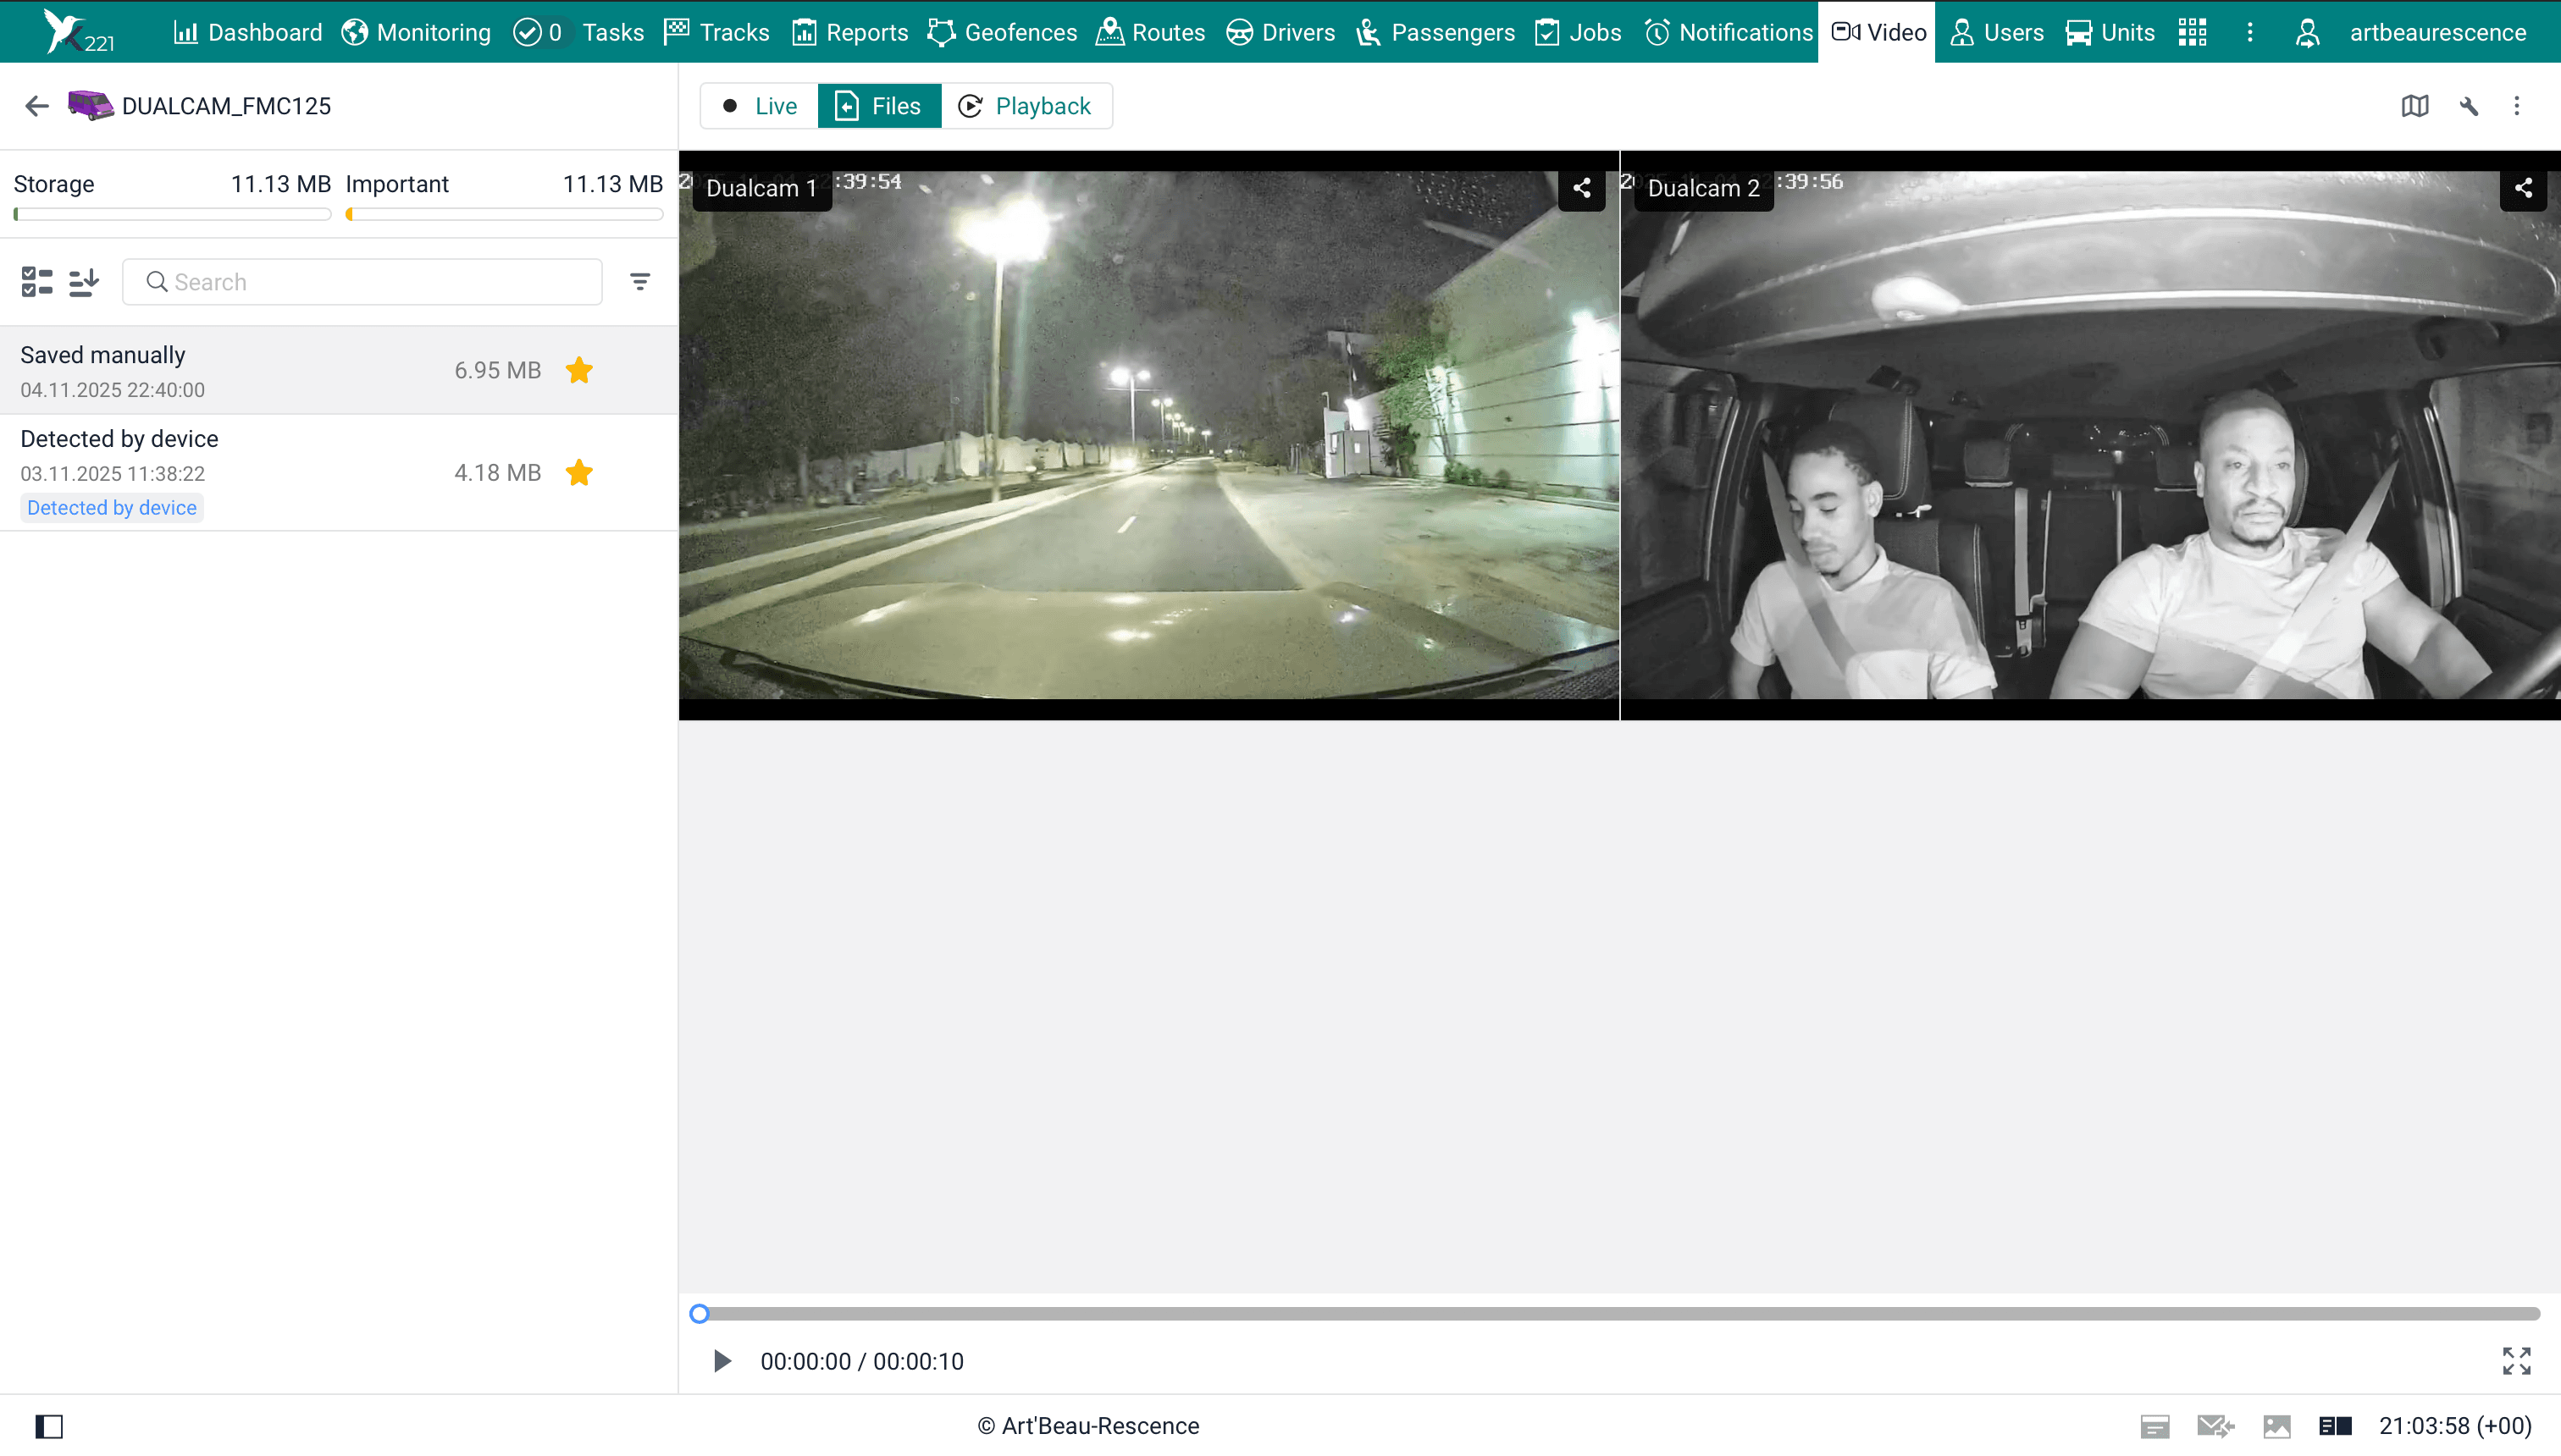This screenshot has width=2561, height=1456.
Task: Open the artbeaurescence user account
Action: 2437,32
